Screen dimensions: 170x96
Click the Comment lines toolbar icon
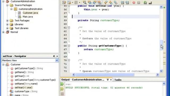point(145,2)
